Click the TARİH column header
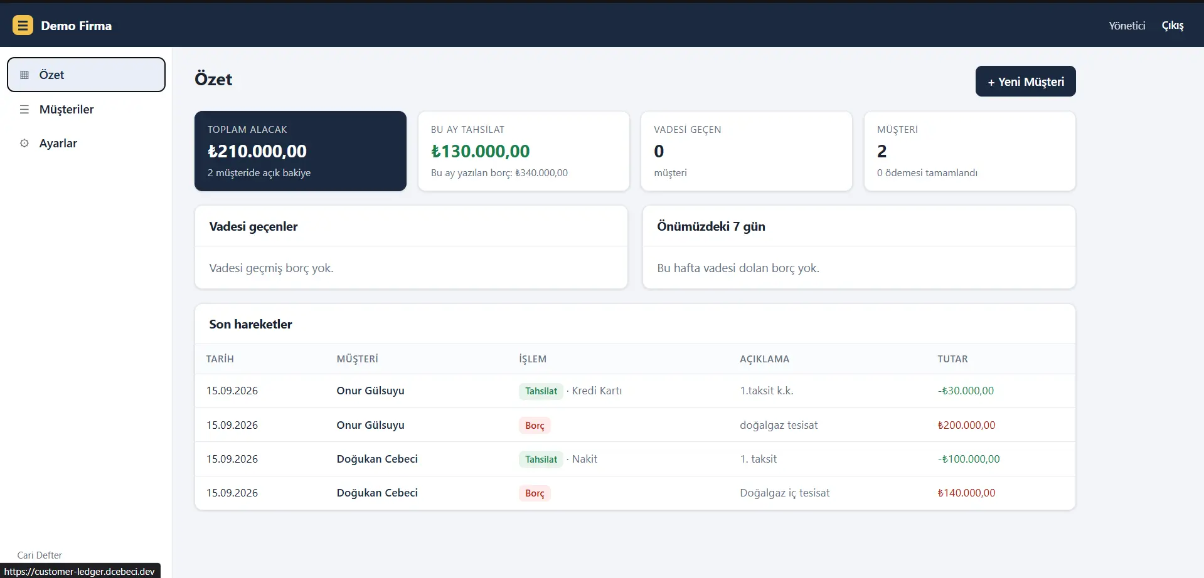 coord(220,359)
